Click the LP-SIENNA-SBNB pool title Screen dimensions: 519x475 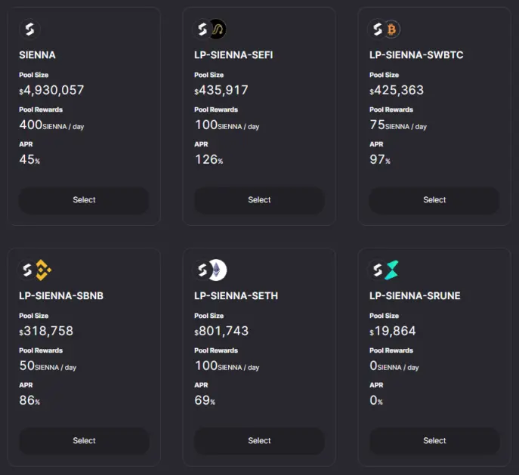pos(61,296)
